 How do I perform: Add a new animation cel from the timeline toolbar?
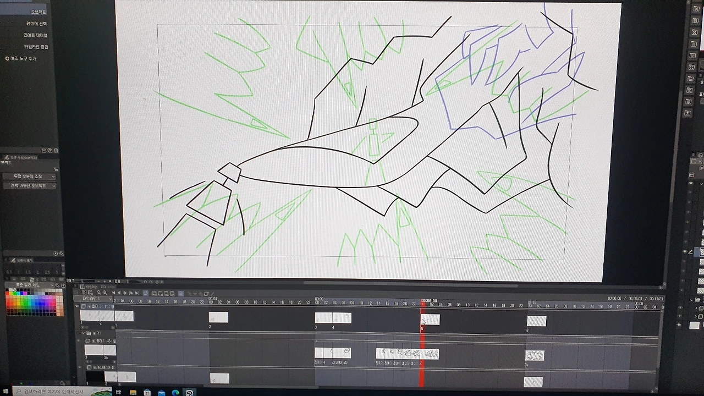[x=160, y=293]
